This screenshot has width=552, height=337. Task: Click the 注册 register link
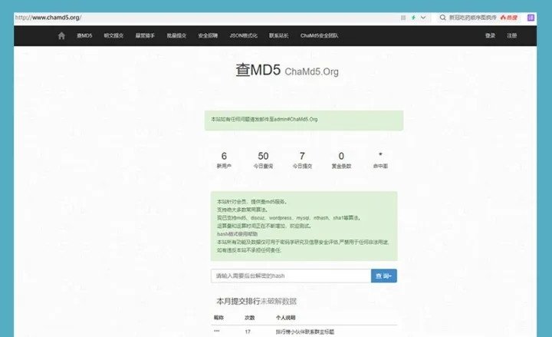coord(512,35)
